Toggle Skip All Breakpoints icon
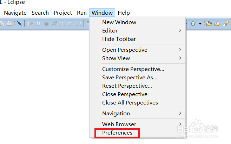 19,24
